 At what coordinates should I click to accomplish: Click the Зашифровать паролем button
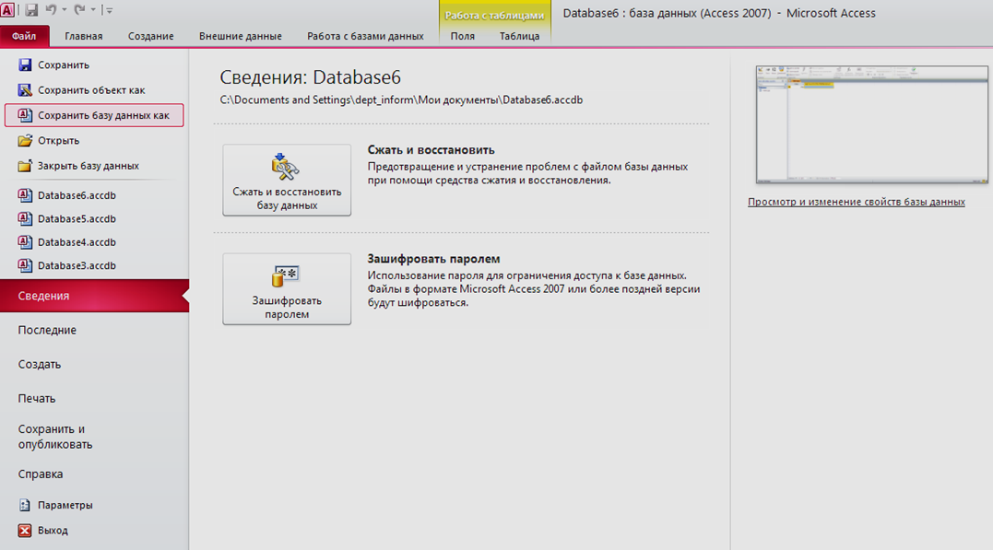tap(287, 288)
